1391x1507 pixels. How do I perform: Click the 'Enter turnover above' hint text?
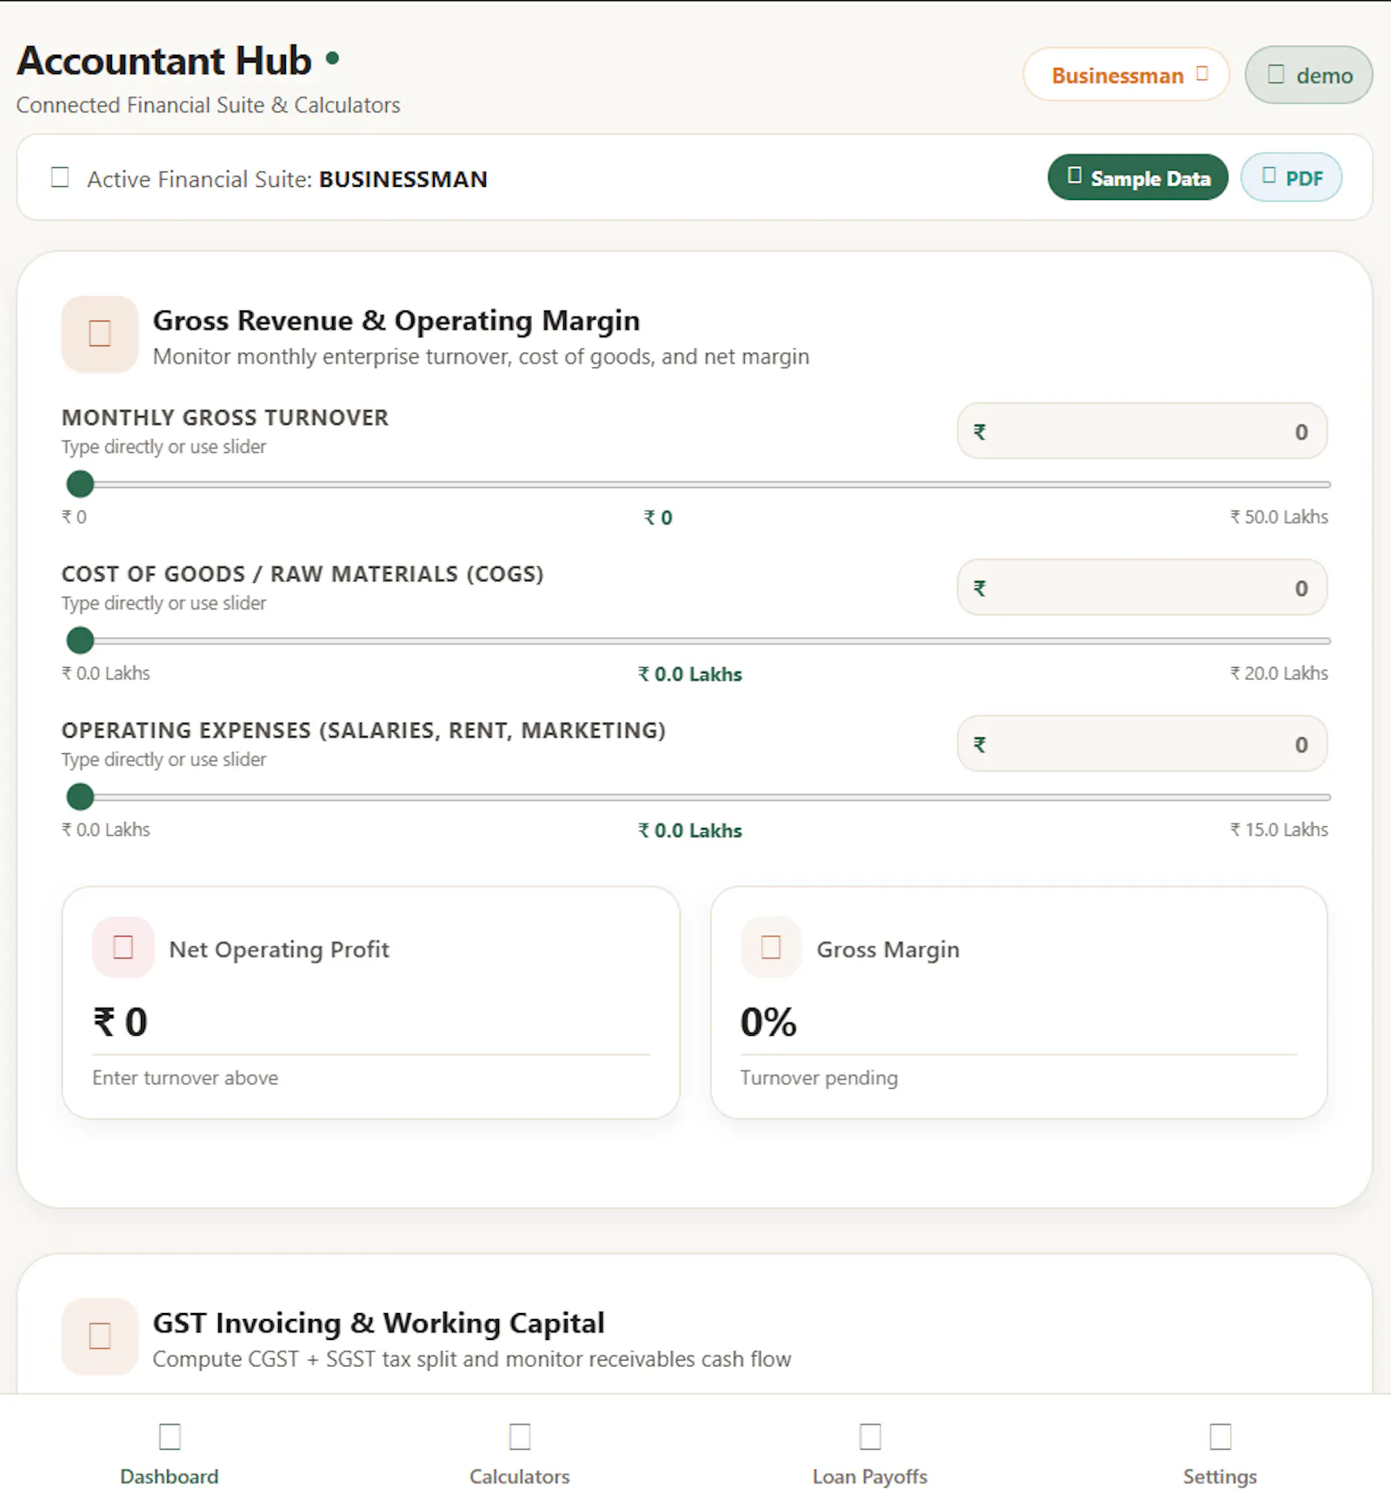[185, 1078]
